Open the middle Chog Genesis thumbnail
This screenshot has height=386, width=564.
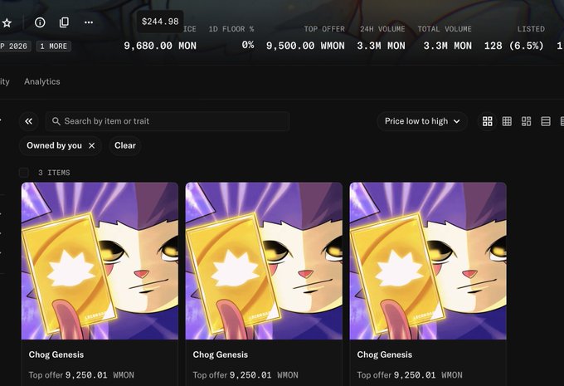[264, 261]
